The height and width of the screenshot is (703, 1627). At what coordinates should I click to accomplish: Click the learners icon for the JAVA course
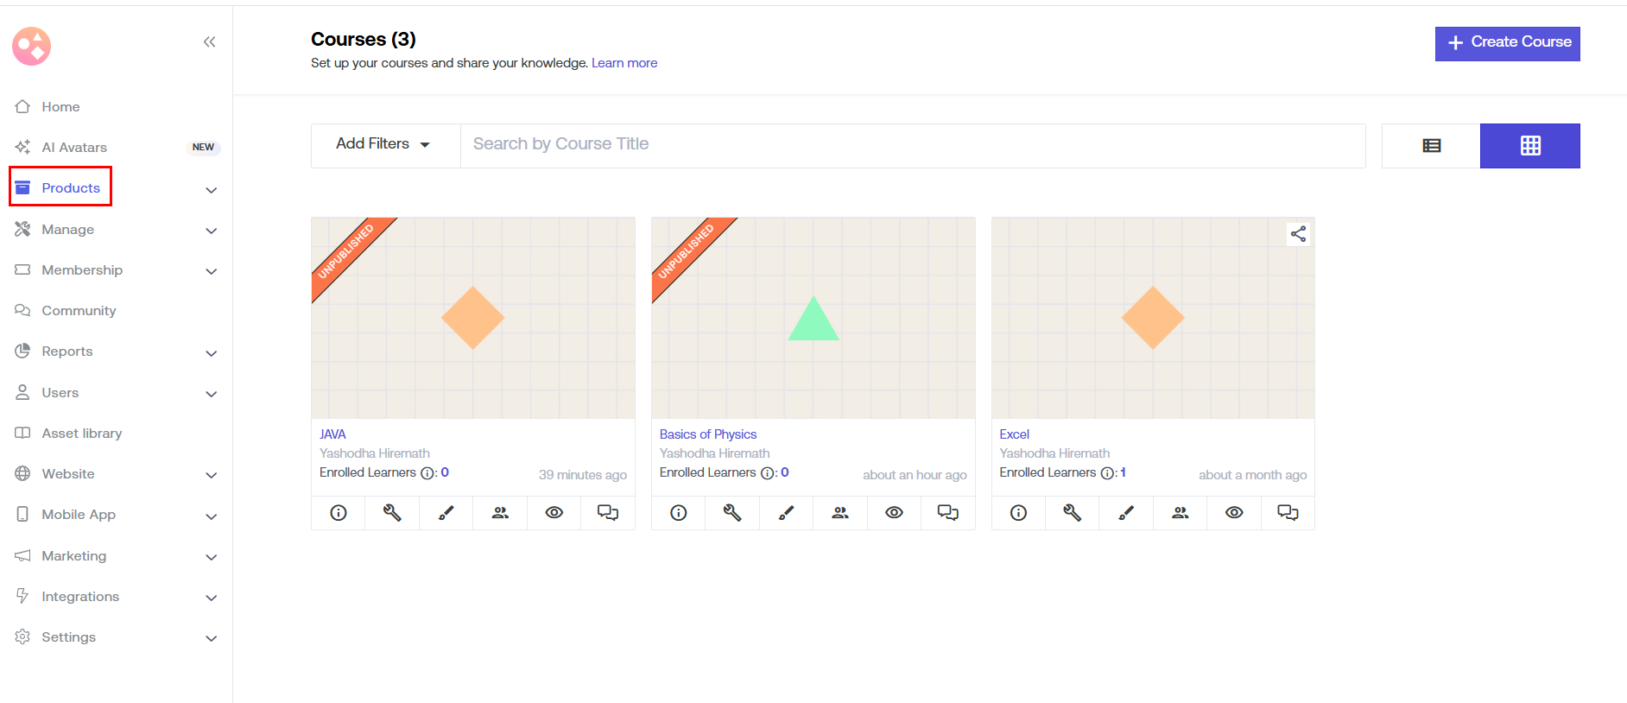pyautogui.click(x=500, y=513)
